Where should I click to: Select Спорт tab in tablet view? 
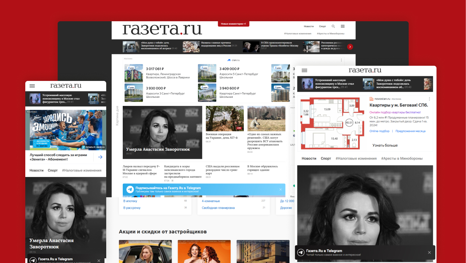(x=326, y=158)
